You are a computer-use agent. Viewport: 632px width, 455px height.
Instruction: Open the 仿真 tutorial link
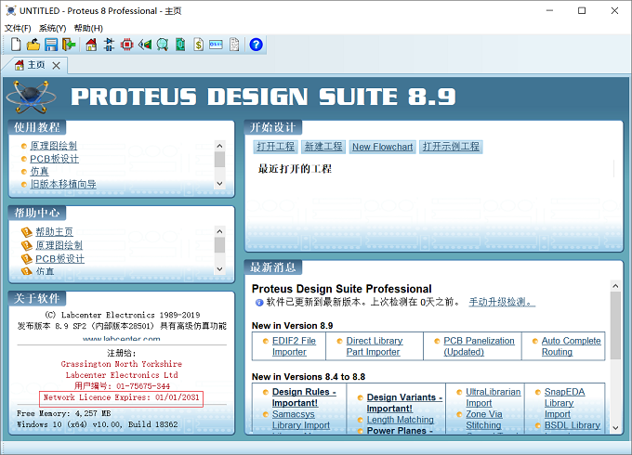(x=39, y=172)
